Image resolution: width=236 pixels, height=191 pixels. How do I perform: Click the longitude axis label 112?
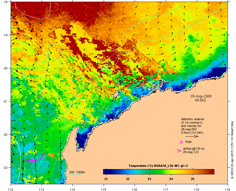(x=11, y=189)
